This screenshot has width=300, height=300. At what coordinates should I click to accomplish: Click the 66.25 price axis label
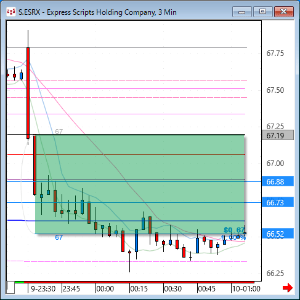275,273
